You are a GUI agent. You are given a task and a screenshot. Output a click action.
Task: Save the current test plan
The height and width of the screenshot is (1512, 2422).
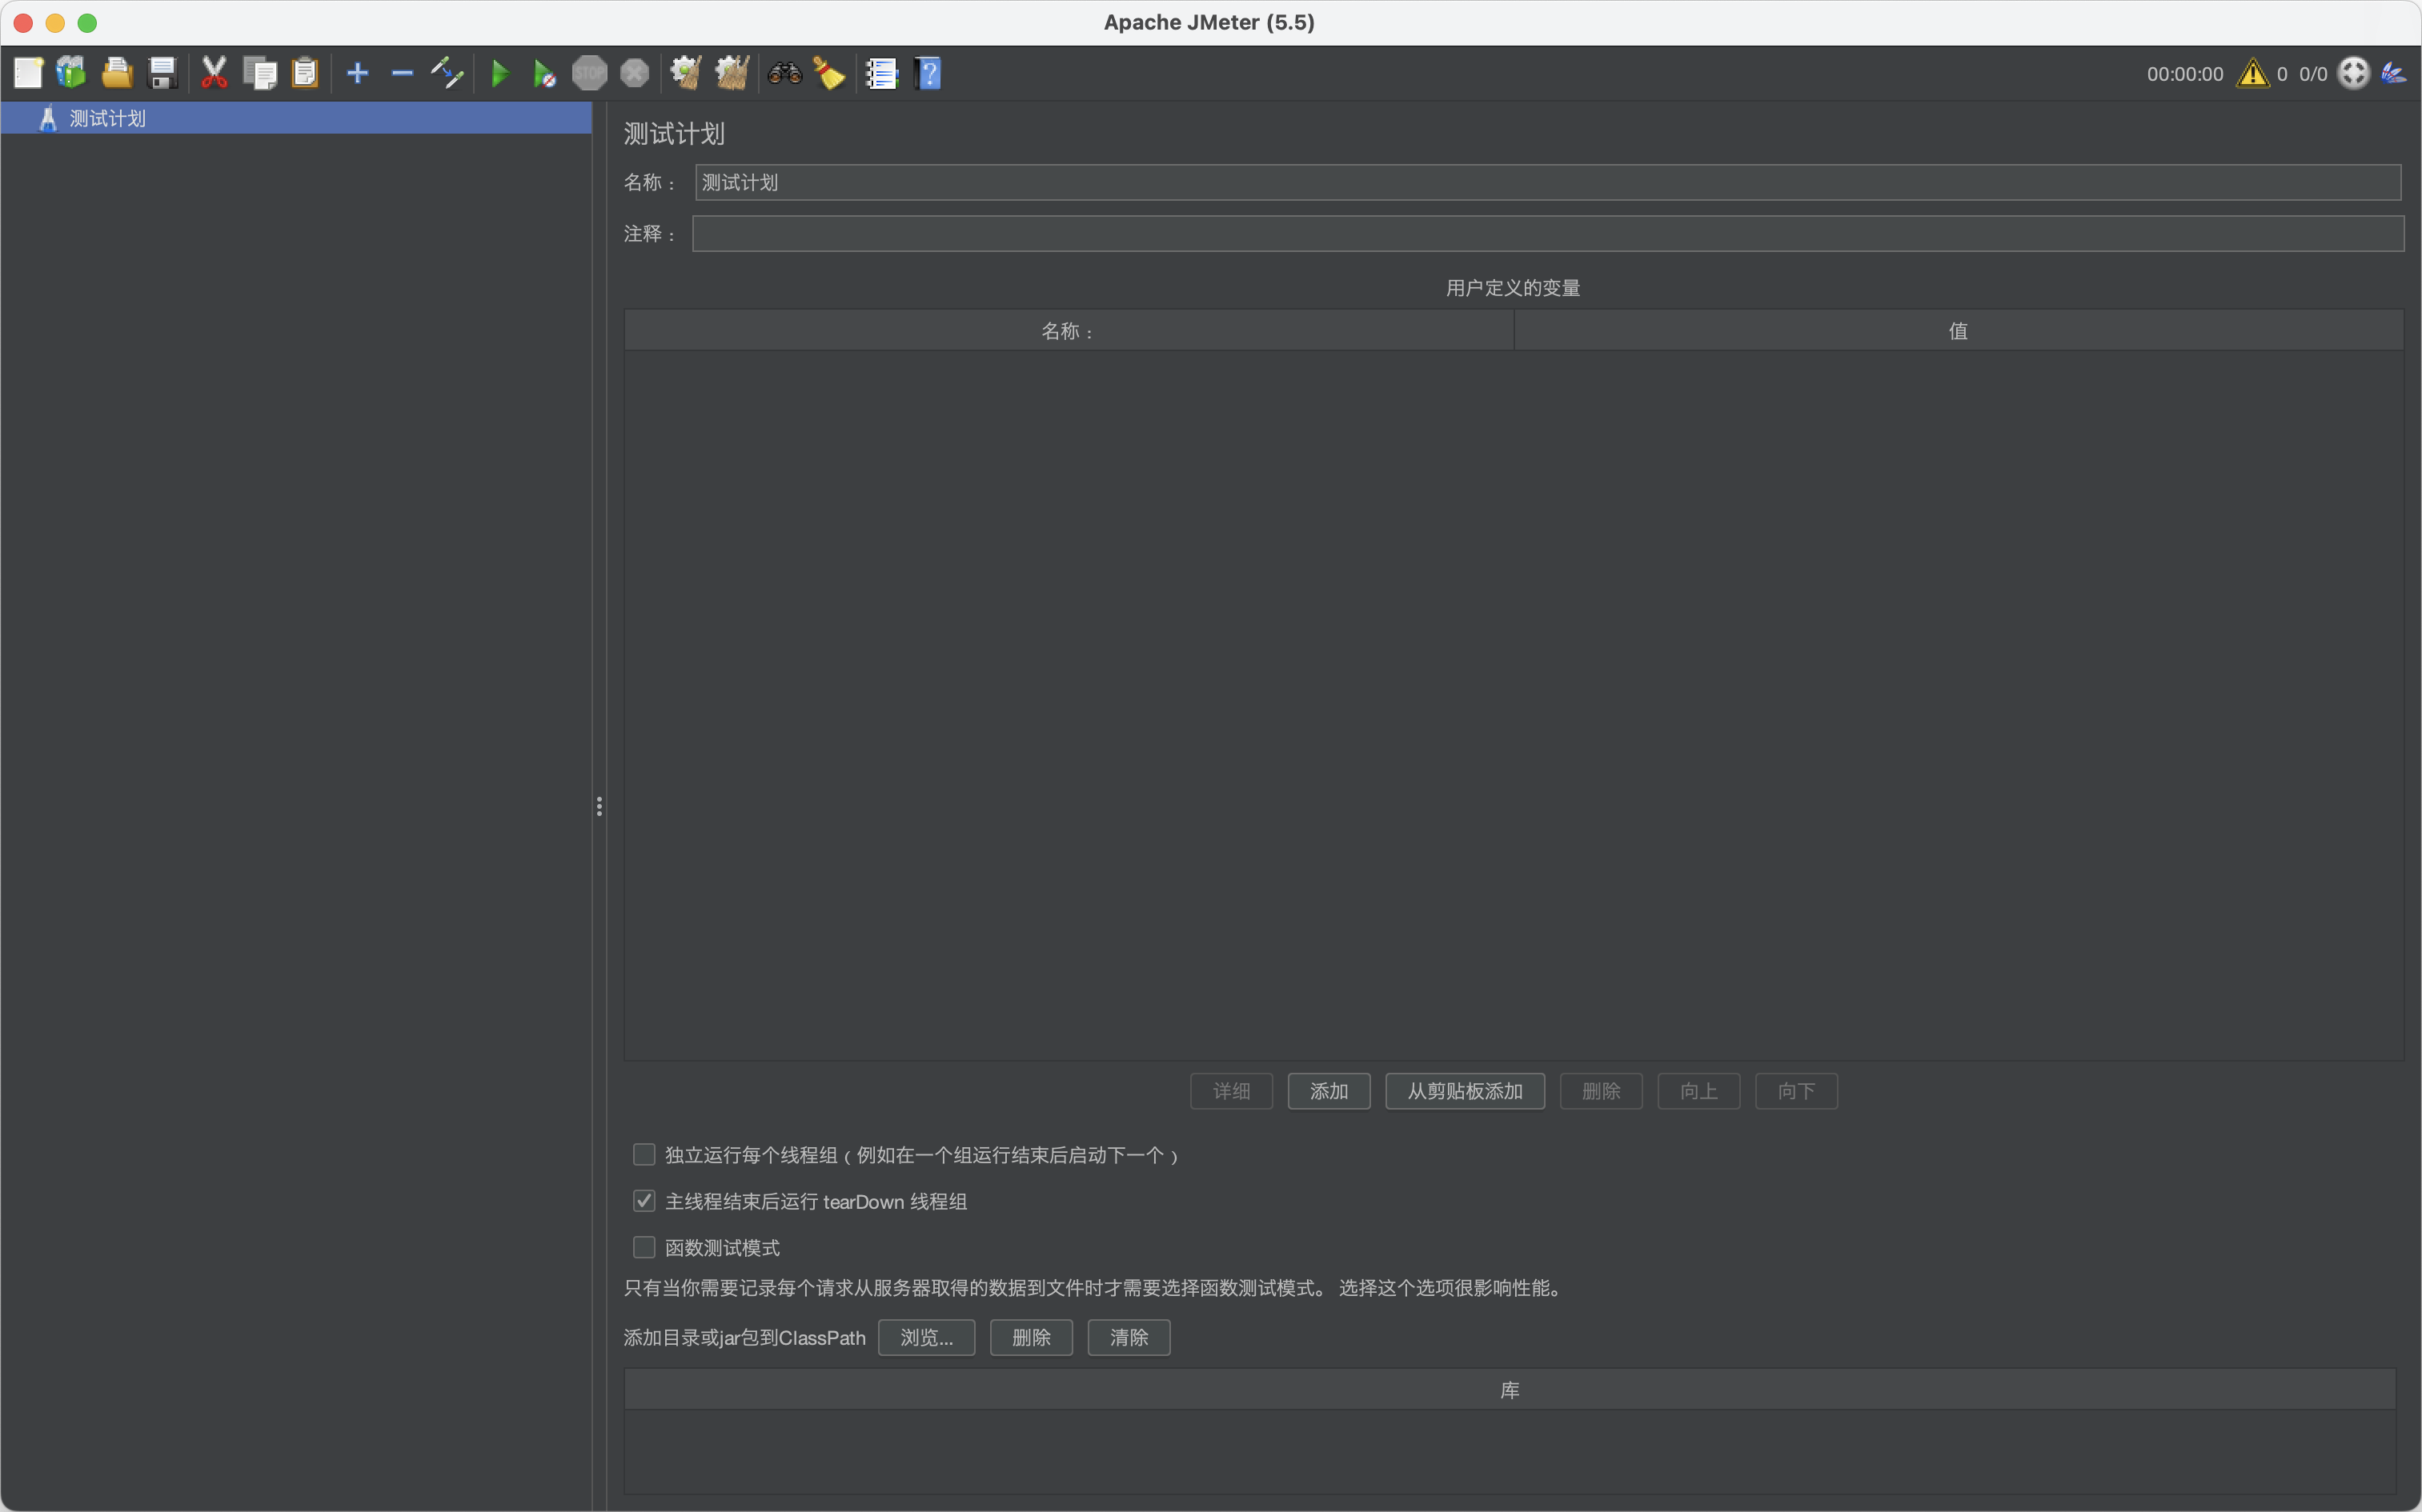(162, 72)
